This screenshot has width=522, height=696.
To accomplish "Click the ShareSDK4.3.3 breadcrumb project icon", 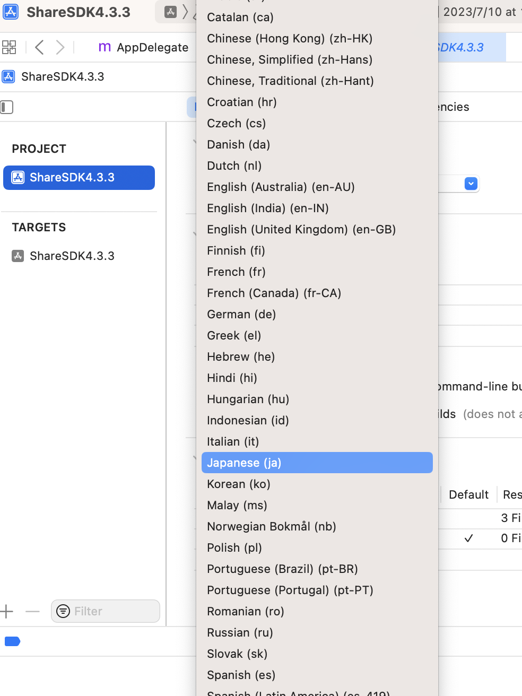I will coord(8,76).
